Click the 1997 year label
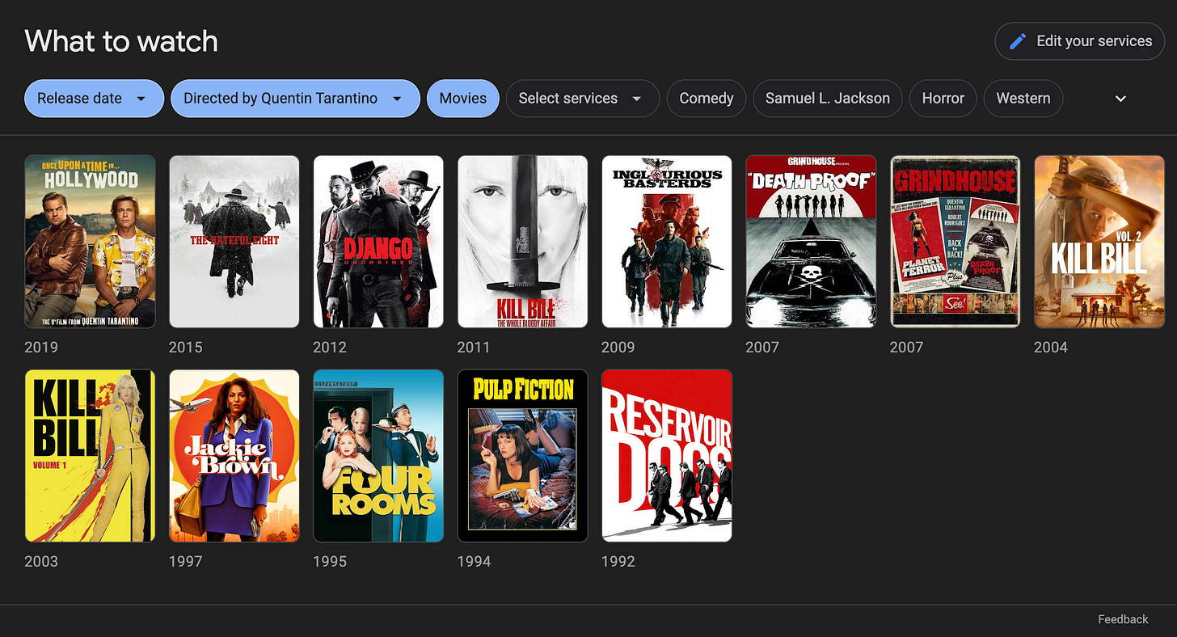The height and width of the screenshot is (637, 1177). 185,561
